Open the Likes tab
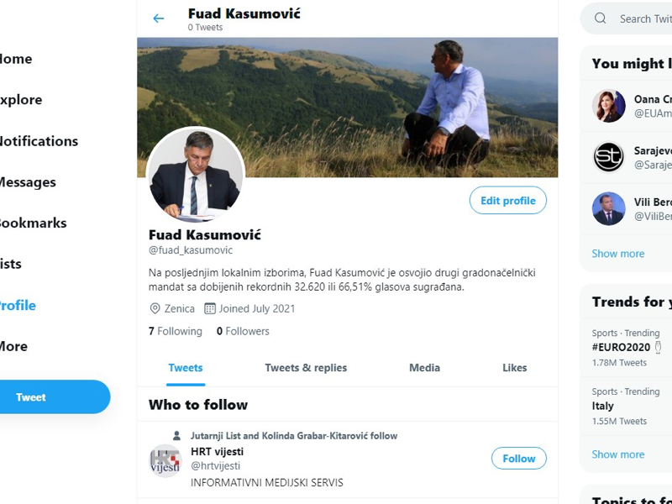 point(514,367)
